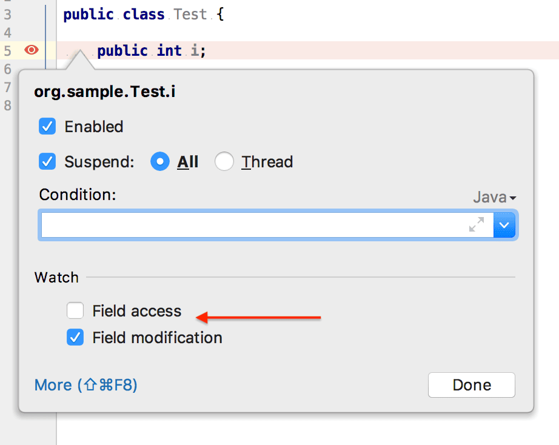Select the Thread suspend radio button
Screen dimensions: 559x445
coord(224,161)
